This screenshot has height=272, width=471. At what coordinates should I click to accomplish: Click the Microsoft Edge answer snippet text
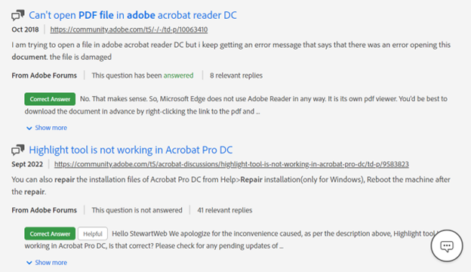point(235,105)
